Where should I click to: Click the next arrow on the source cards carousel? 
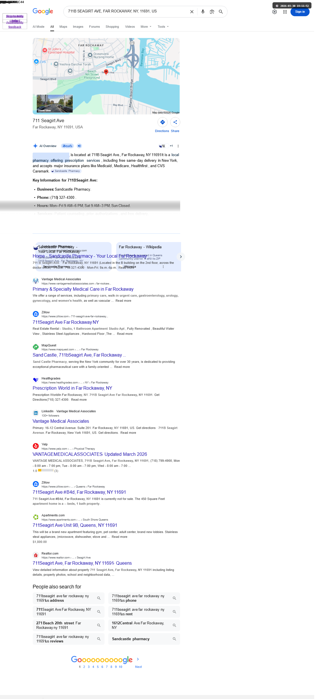click(181, 257)
